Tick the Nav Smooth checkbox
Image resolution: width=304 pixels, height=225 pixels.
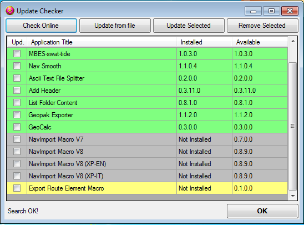coord(17,66)
